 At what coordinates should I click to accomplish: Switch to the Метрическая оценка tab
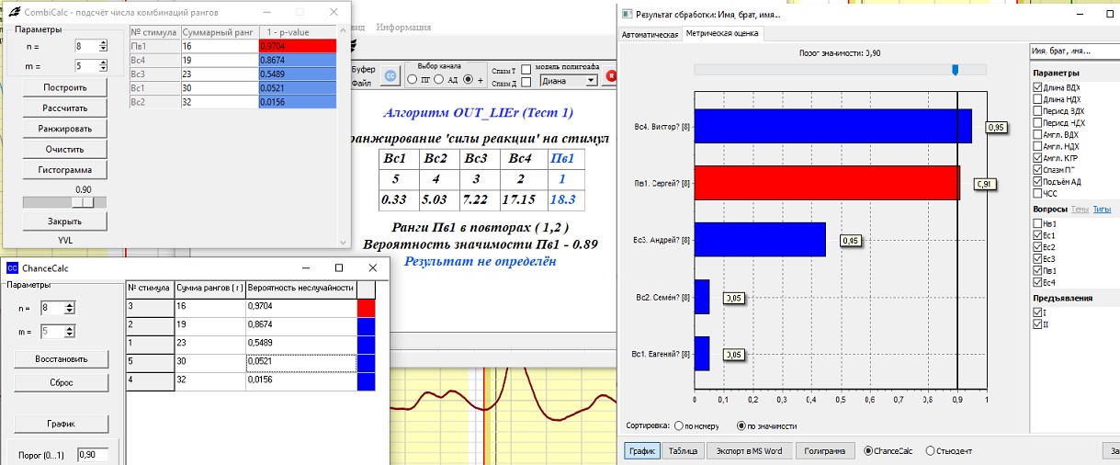tap(724, 34)
